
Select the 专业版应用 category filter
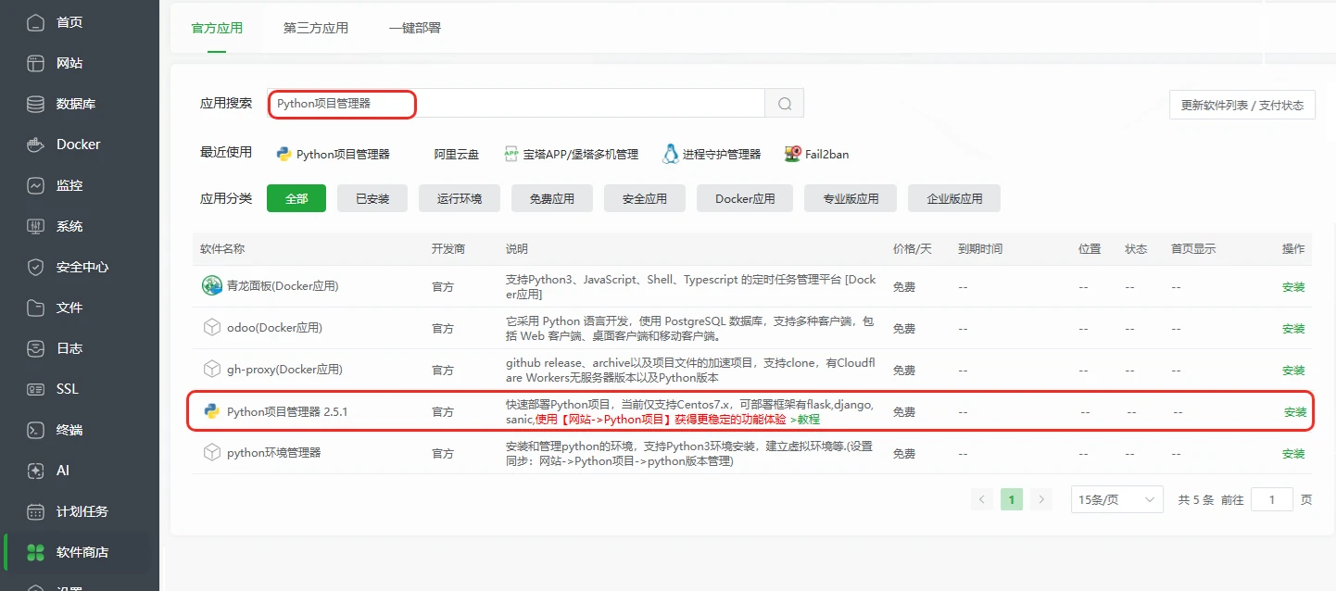(x=851, y=198)
